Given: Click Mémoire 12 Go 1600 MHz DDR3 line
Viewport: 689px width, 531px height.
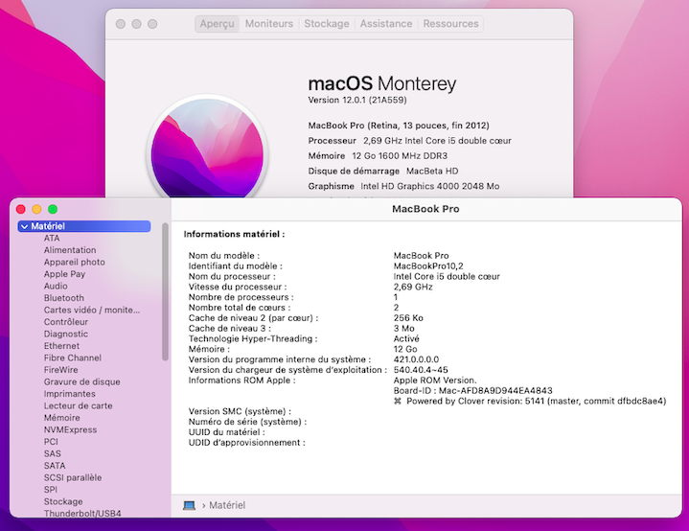Looking at the screenshot, I should click(378, 156).
